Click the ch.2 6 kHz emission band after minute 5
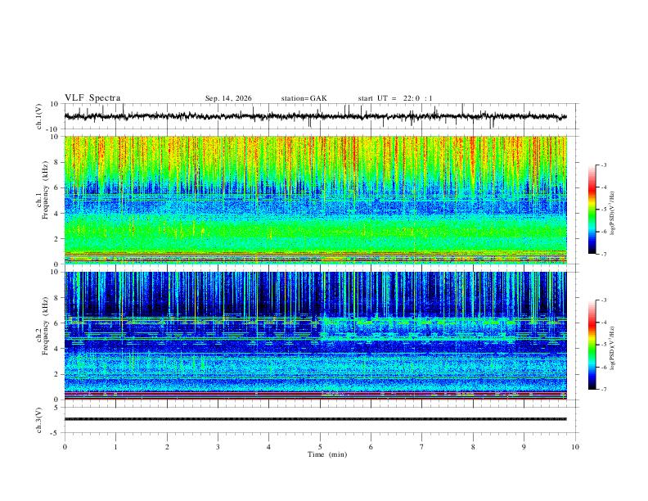 click(417, 320)
